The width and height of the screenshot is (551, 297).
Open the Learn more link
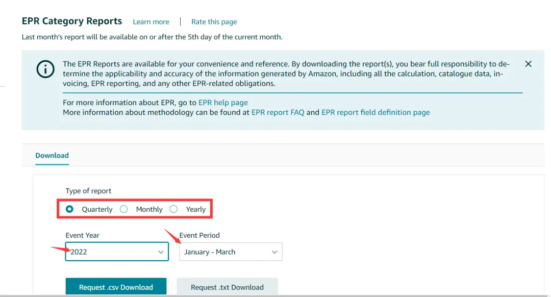coord(151,22)
